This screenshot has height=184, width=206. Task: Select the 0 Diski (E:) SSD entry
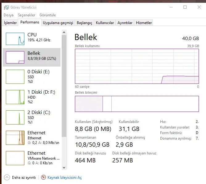pos(32,77)
